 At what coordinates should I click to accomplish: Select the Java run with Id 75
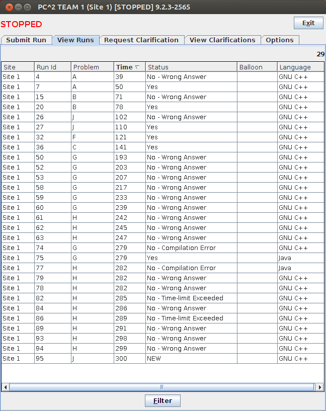[52, 258]
